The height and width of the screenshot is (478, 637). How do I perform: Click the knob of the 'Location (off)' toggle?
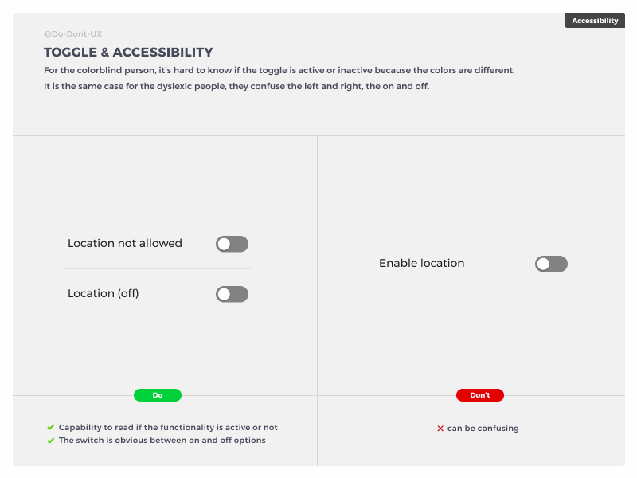(x=225, y=294)
